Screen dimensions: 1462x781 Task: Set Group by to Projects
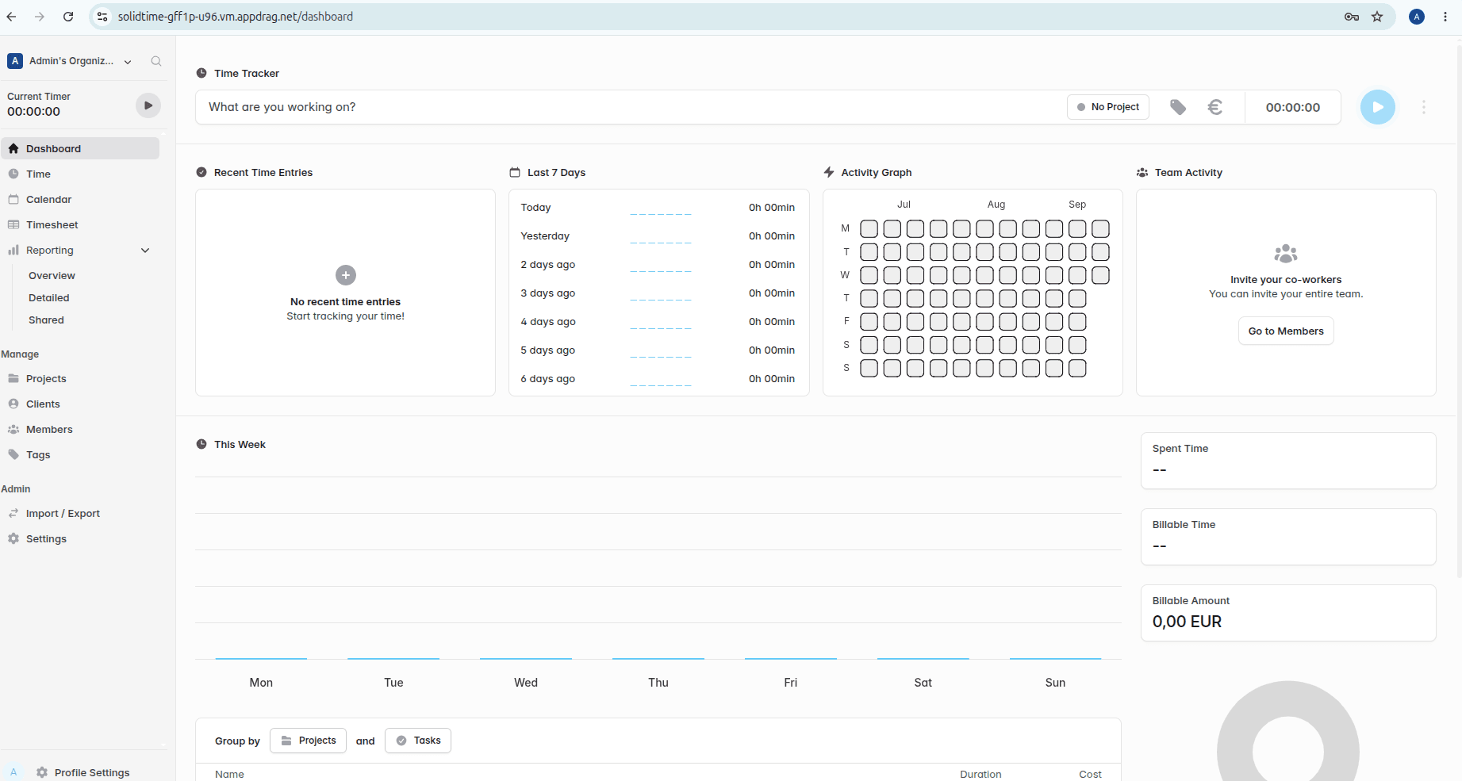coord(308,741)
